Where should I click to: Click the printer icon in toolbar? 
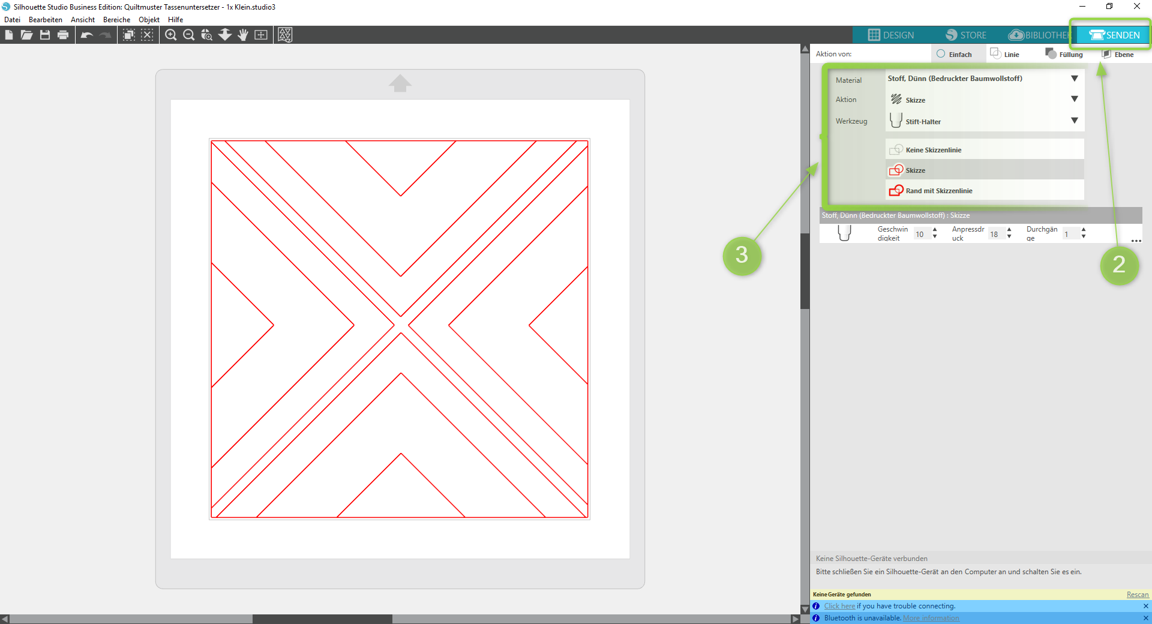click(63, 35)
